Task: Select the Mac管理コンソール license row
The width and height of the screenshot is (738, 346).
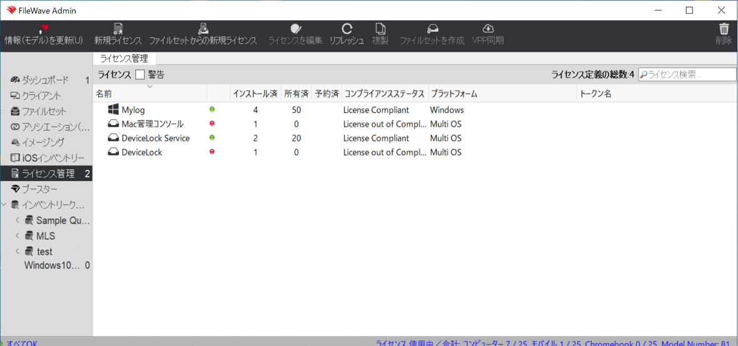Action: (x=415, y=124)
